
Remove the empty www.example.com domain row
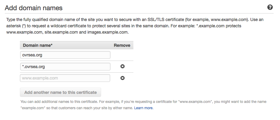click(x=123, y=78)
